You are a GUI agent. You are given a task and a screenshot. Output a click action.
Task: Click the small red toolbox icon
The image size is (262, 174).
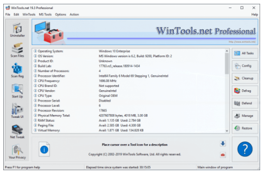(223, 155)
